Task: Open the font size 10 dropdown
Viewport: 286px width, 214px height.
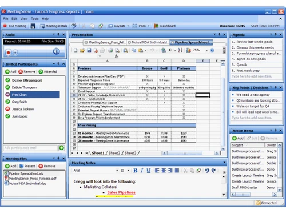Action: click(128, 171)
